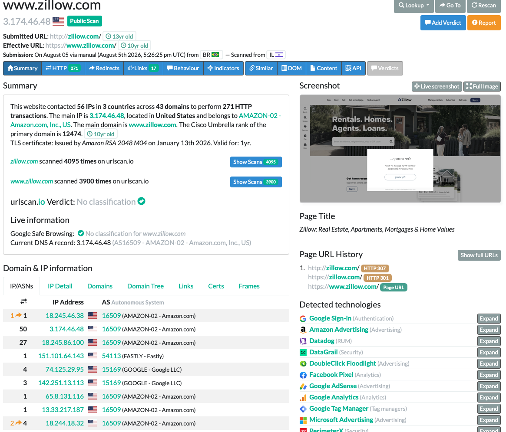The width and height of the screenshot is (506, 432).
Task: Open the Similar tab
Action: click(x=261, y=68)
